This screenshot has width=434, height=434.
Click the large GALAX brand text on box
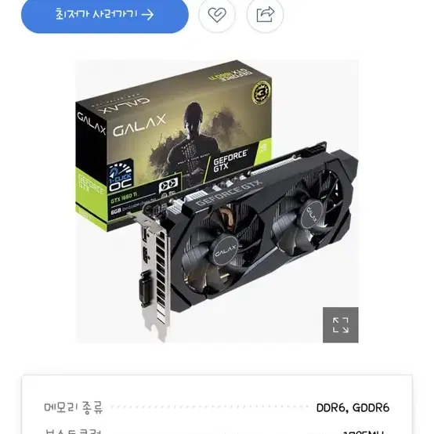[x=139, y=125]
